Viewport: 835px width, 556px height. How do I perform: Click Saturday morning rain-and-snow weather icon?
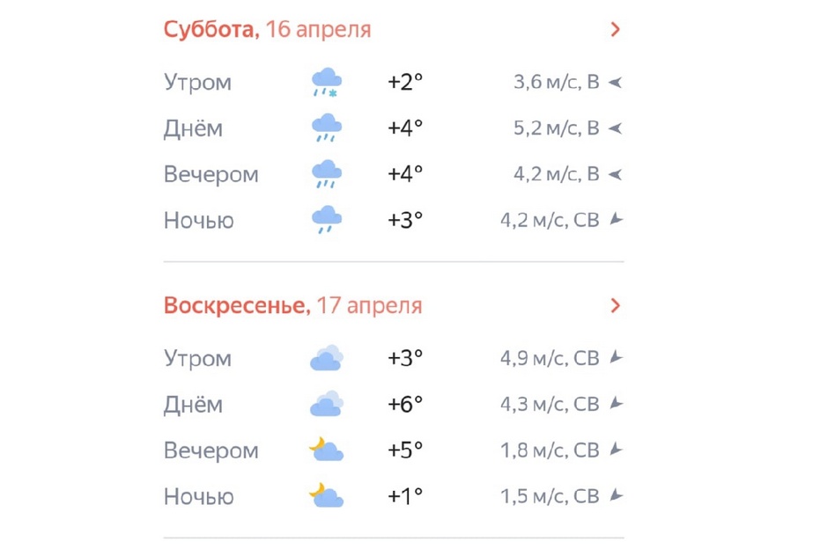point(326,83)
